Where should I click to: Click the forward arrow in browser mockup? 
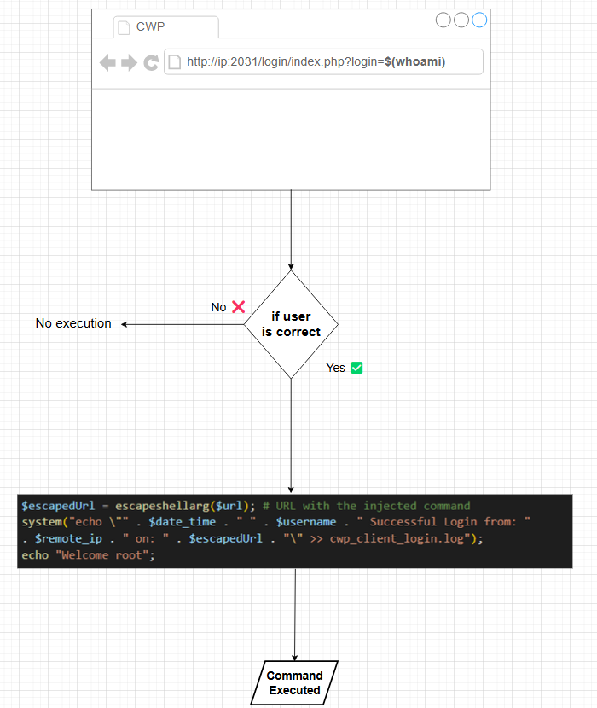tap(129, 63)
